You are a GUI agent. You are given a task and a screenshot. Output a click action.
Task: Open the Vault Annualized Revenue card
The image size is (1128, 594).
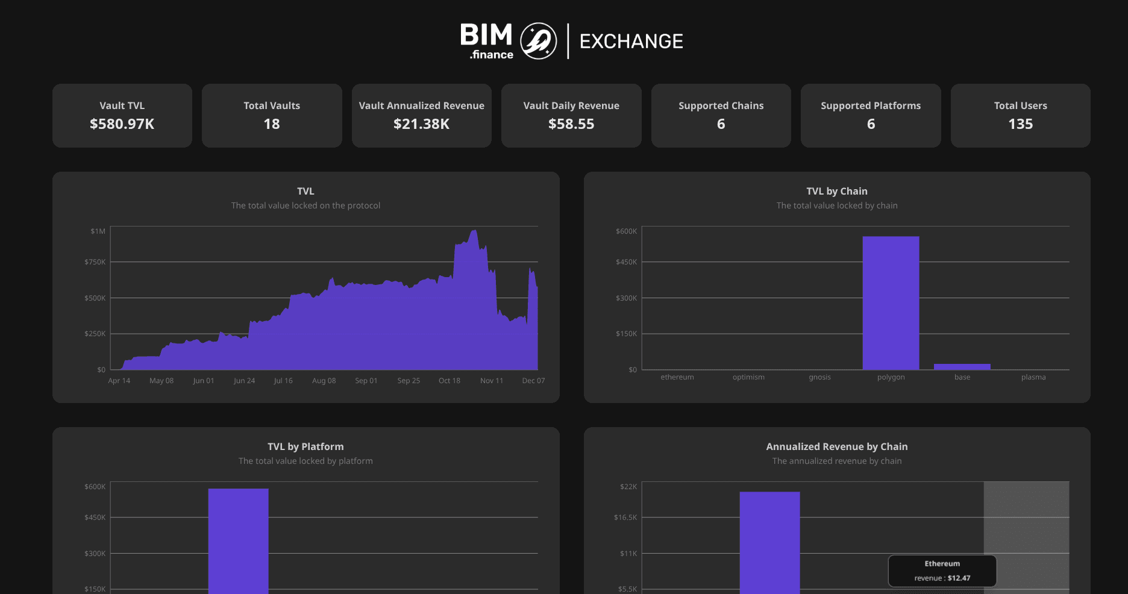[421, 115]
